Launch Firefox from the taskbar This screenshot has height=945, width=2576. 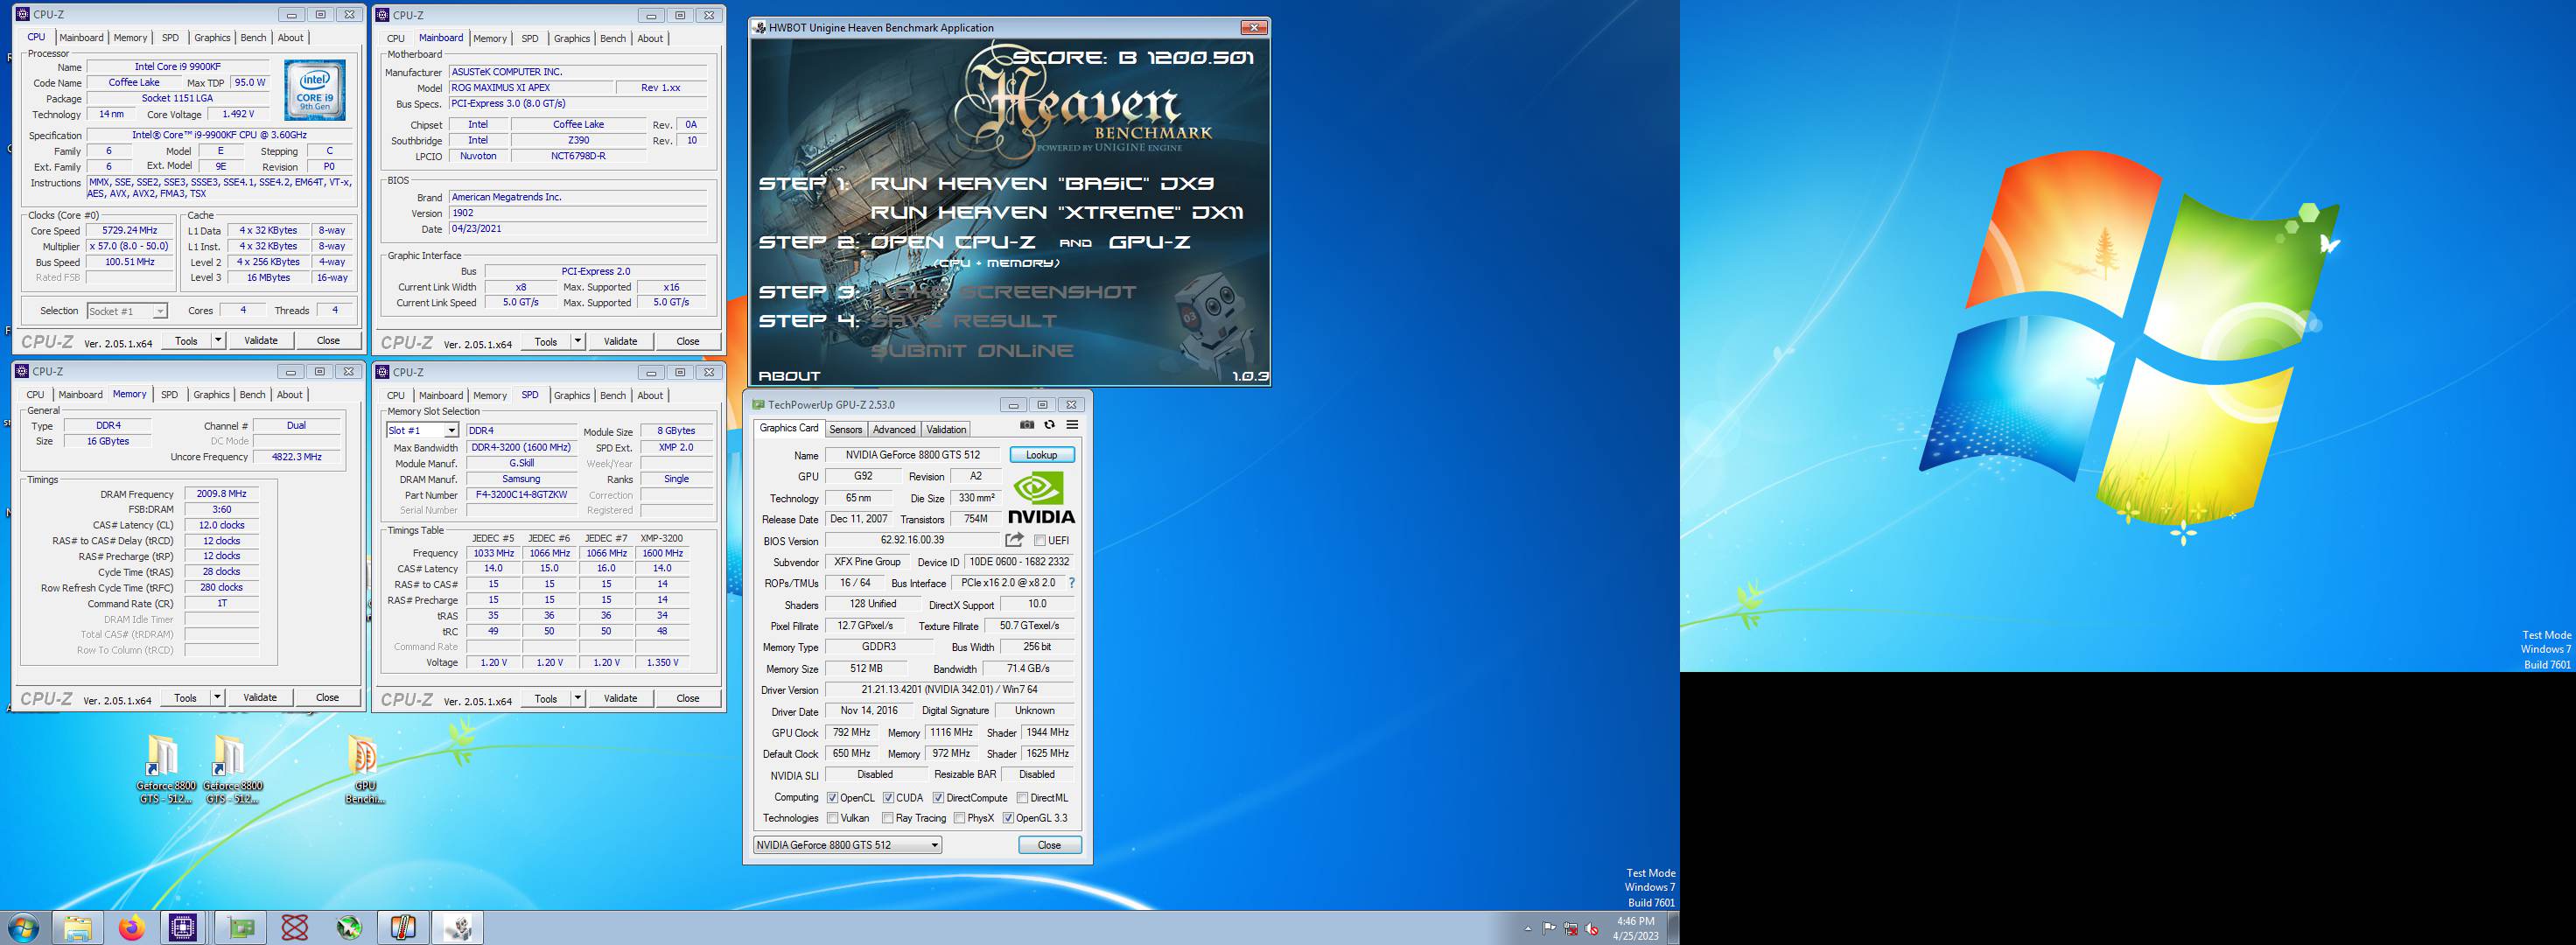[131, 928]
